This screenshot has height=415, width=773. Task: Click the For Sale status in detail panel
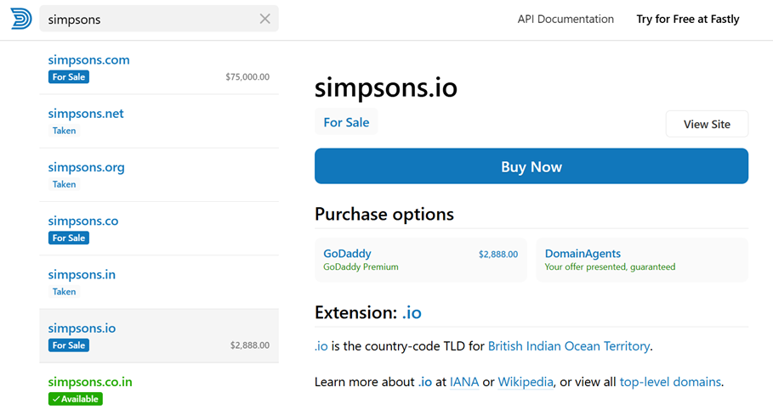pos(346,122)
